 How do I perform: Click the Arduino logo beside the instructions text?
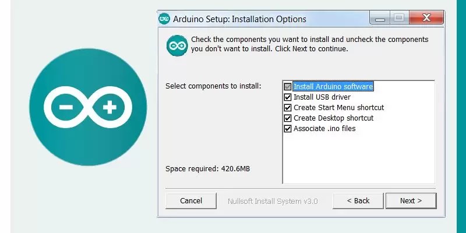click(x=177, y=45)
